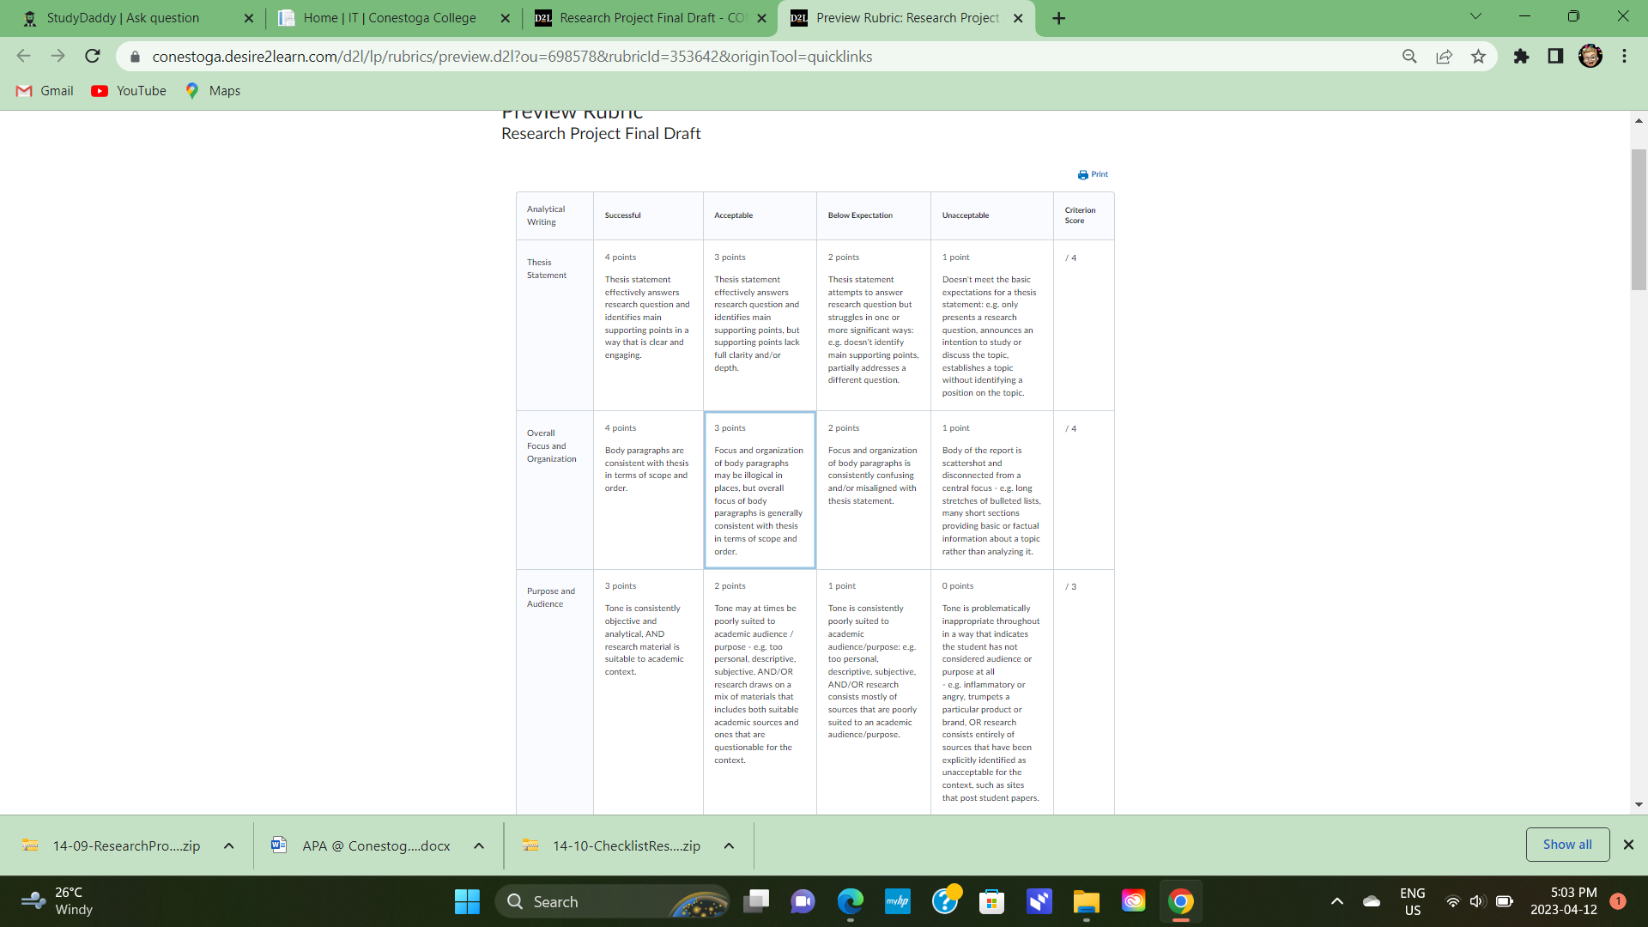This screenshot has height=927, width=1648.
Task: Click the address bar URL
Action: [512, 57]
